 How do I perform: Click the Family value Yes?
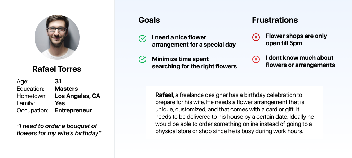[x=60, y=103]
